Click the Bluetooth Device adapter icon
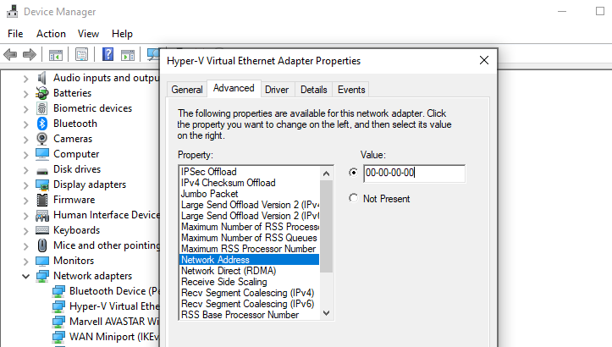The height and width of the screenshot is (347, 612). pyautogui.click(x=58, y=291)
